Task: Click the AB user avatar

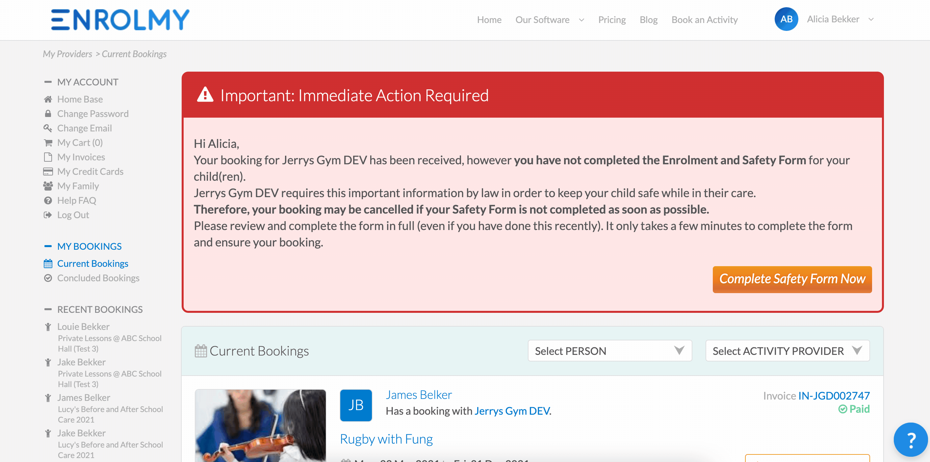Action: click(x=786, y=19)
